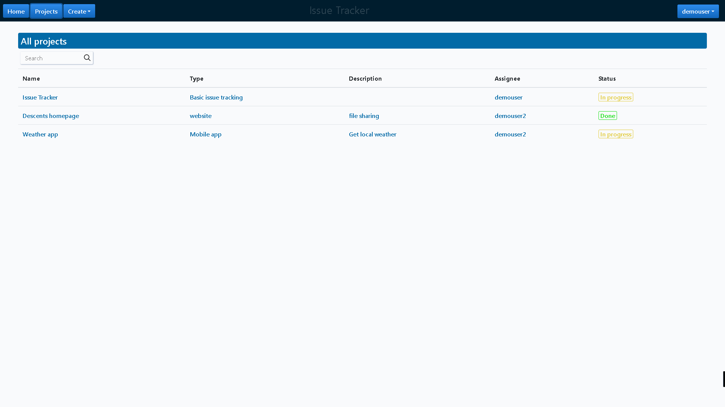Click the Mobile app type link

point(205,134)
